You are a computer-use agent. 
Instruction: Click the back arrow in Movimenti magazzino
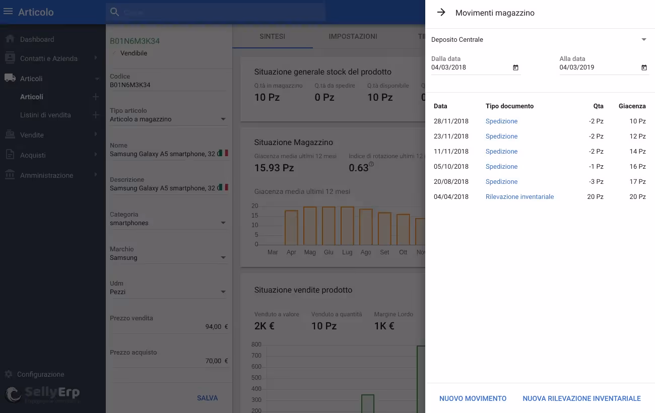(x=441, y=13)
